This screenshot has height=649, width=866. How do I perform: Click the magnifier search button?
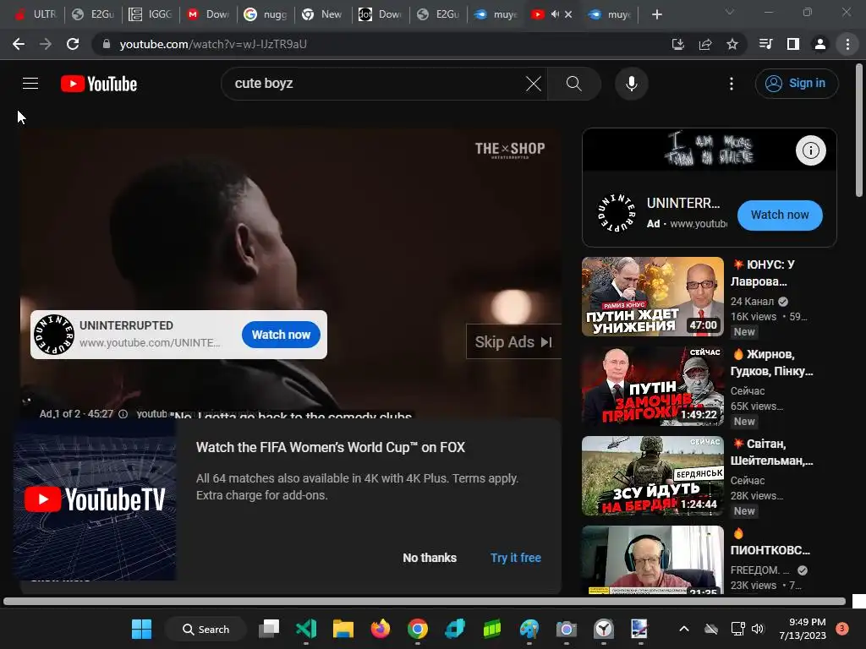(x=574, y=84)
